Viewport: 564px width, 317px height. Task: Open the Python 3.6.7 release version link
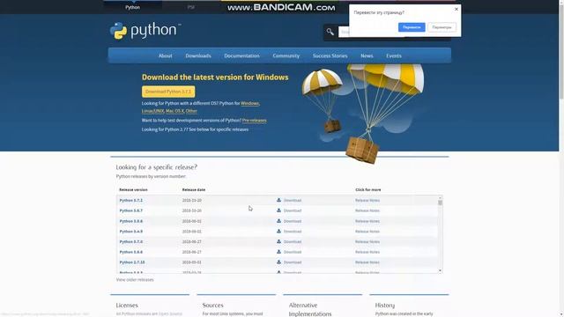coord(131,210)
